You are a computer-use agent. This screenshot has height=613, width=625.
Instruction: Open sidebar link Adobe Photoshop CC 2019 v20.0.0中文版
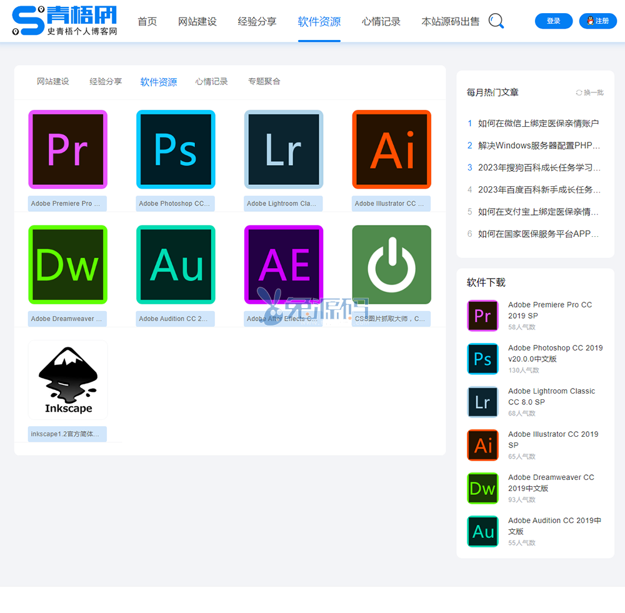(555, 353)
